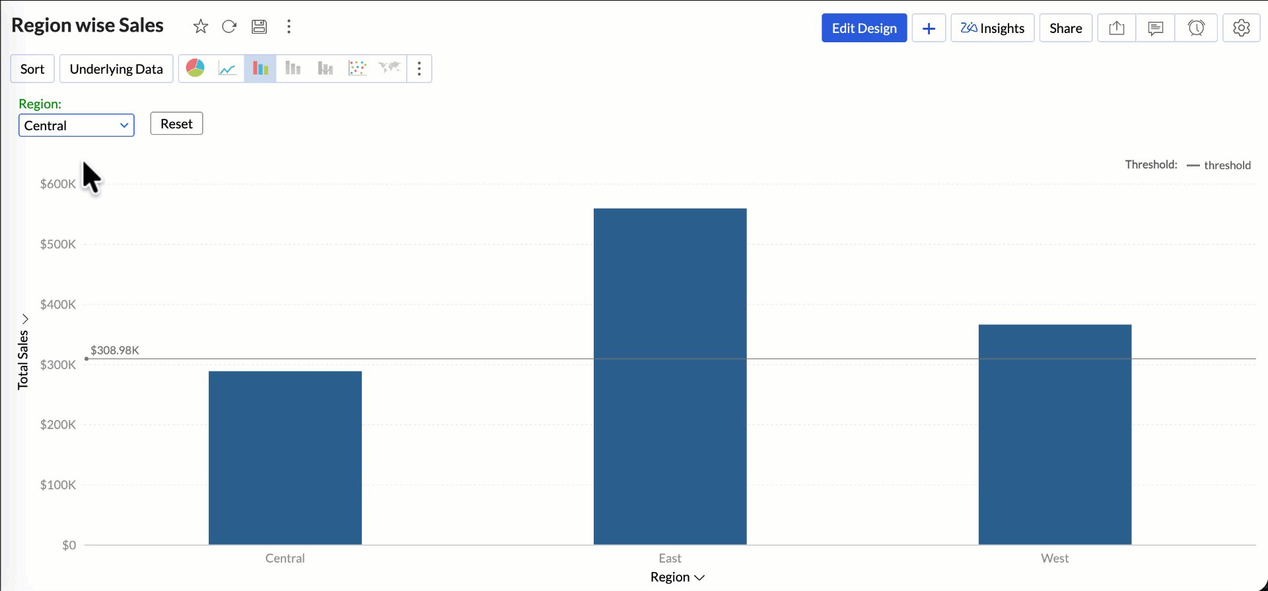Click the $0 y-axis label

tap(69, 545)
